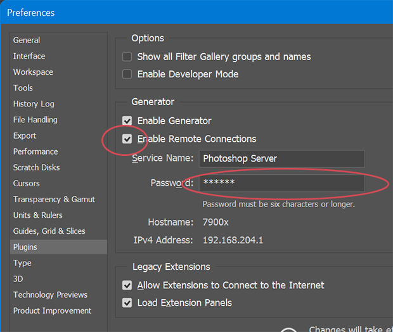
Task: Switch to File Handling preferences
Action: coord(35,120)
